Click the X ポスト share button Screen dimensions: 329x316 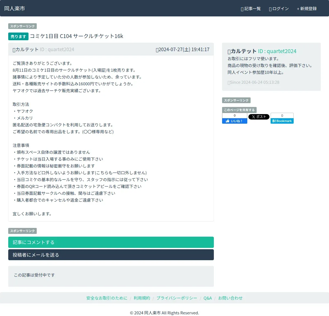pyautogui.click(x=259, y=117)
